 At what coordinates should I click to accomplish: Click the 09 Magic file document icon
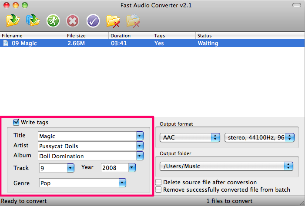pos(6,43)
